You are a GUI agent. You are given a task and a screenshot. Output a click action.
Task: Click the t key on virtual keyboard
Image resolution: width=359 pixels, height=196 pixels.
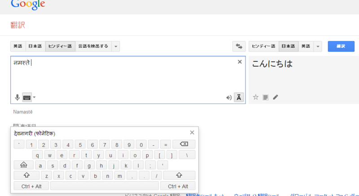[x=86, y=155]
